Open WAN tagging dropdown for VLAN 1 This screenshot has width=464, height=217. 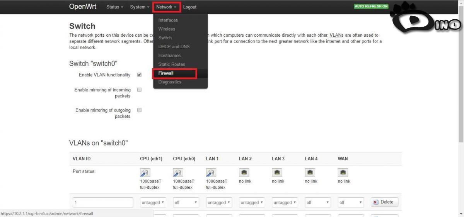click(351, 202)
